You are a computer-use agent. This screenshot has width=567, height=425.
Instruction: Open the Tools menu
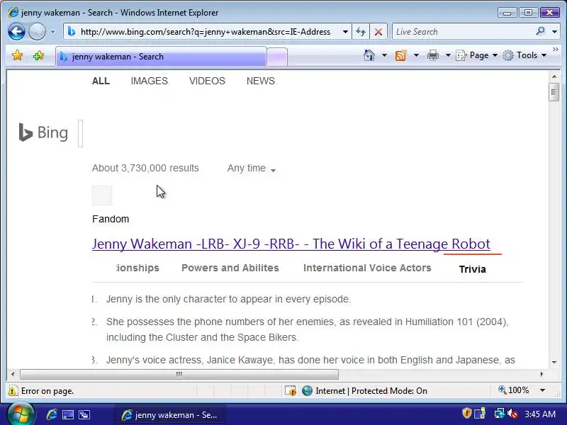point(524,55)
